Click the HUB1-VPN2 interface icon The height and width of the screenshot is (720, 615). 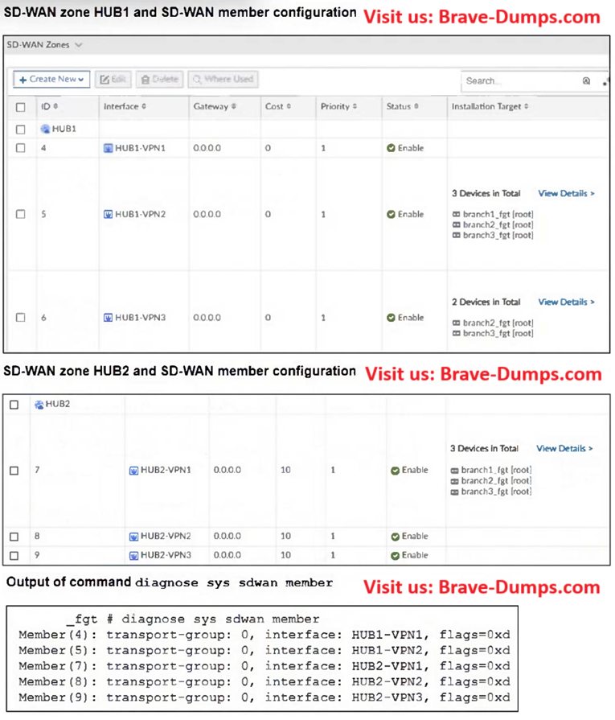click(108, 215)
